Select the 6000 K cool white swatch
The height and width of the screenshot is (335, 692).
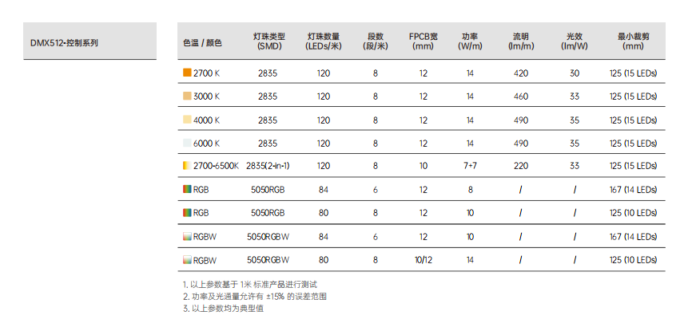click(187, 143)
